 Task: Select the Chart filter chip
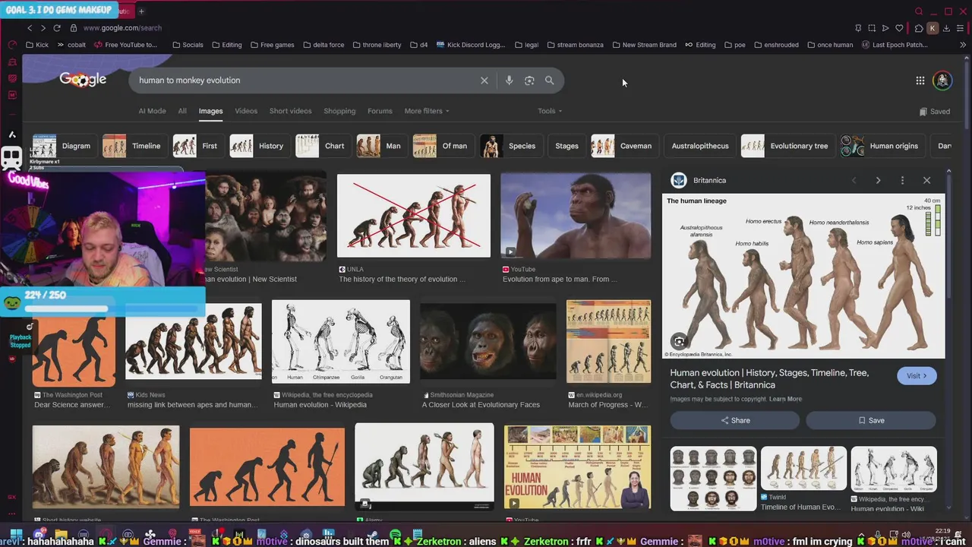pyautogui.click(x=323, y=146)
